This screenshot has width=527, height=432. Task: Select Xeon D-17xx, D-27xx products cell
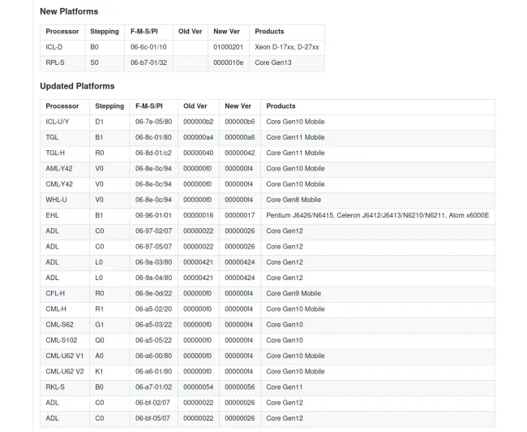click(x=287, y=47)
